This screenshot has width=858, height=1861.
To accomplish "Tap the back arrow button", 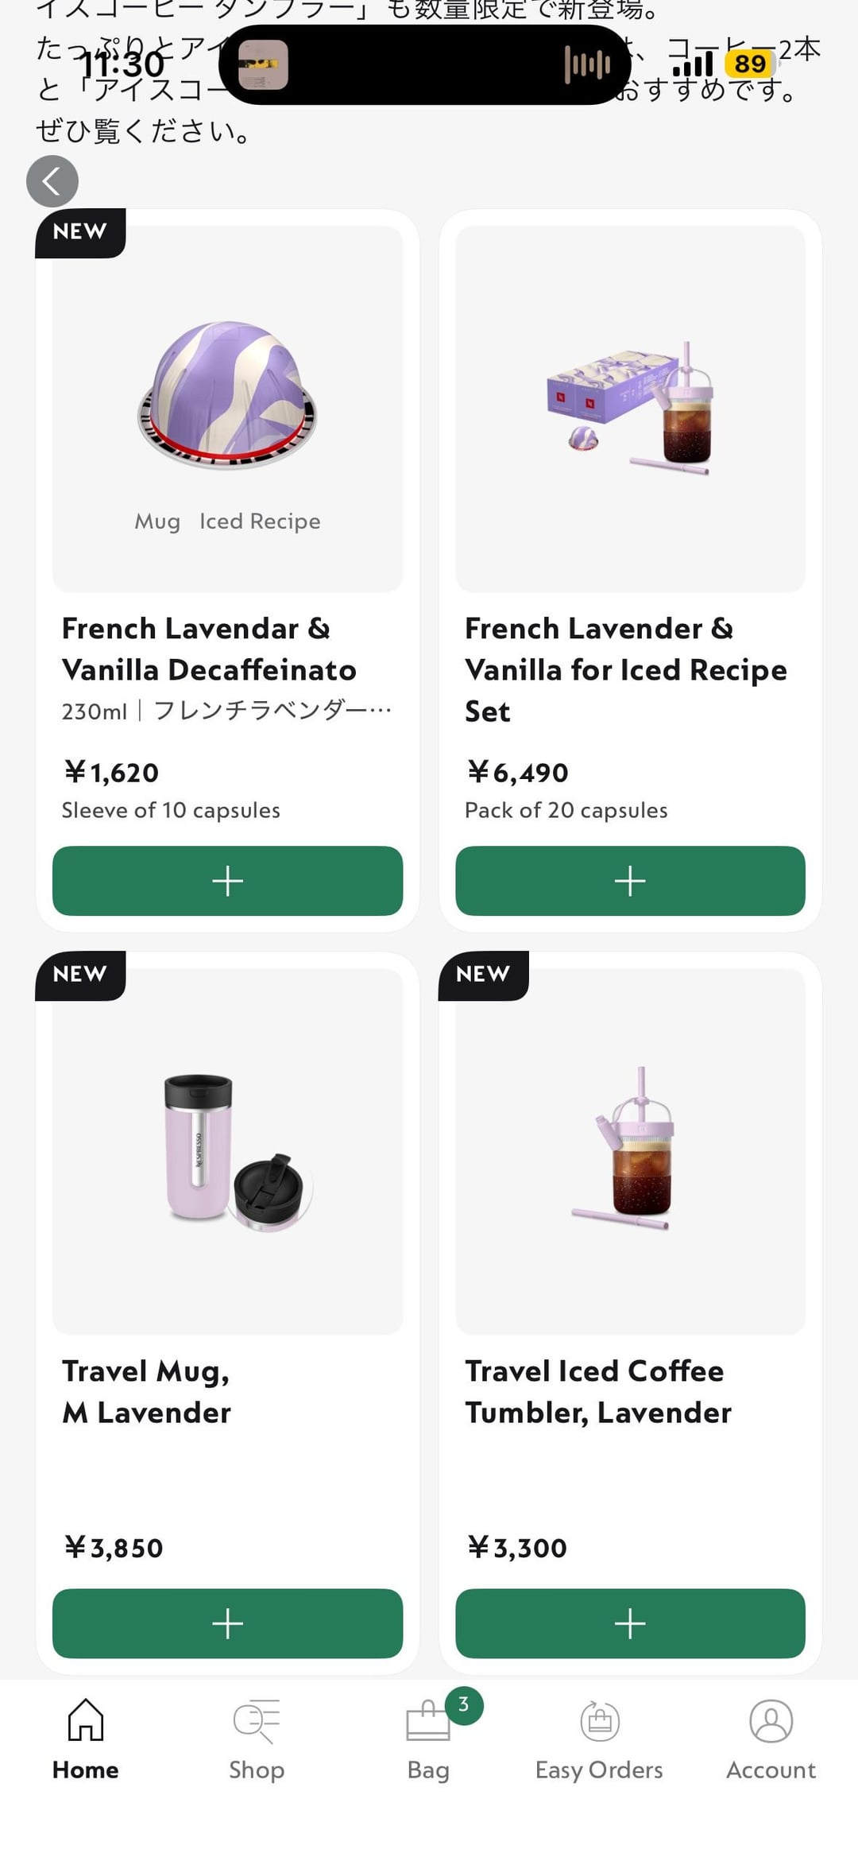I will click(52, 181).
